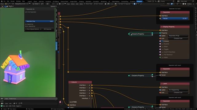Viewport: 197px width, 110px height.
Task: Open the console editor type icon dropdown
Action: 2,99
